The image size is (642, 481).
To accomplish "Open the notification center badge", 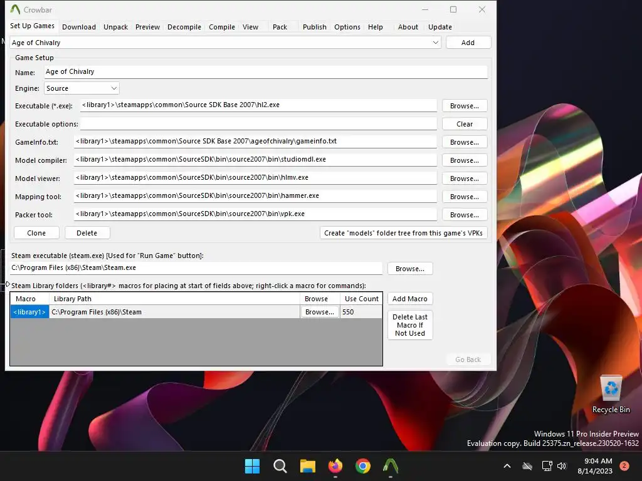I will (x=624, y=465).
